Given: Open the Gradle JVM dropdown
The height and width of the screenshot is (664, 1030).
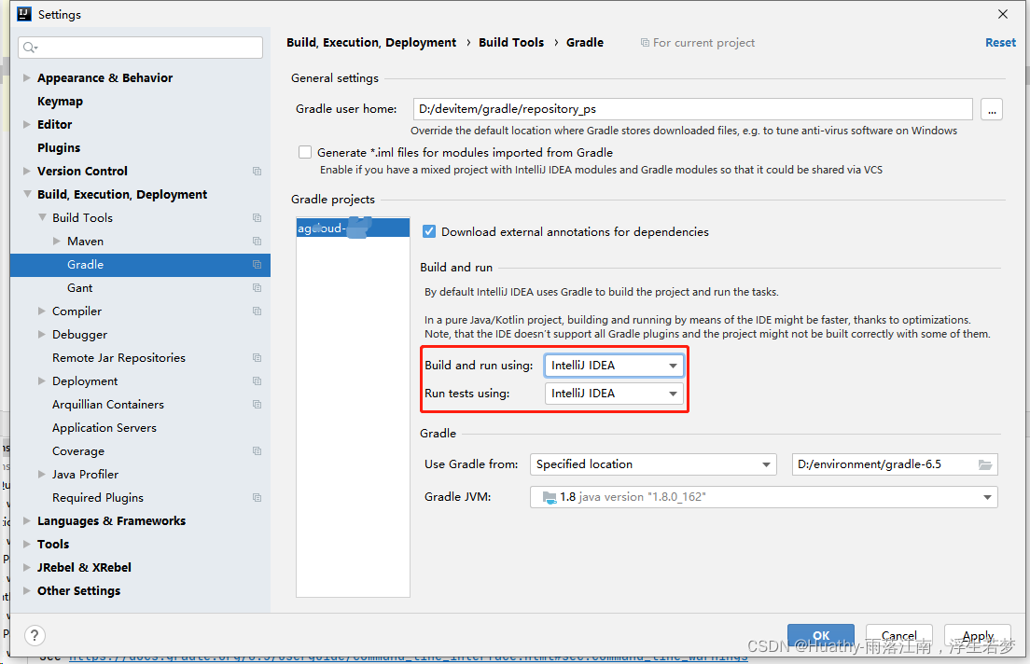Looking at the screenshot, I should coord(763,497).
